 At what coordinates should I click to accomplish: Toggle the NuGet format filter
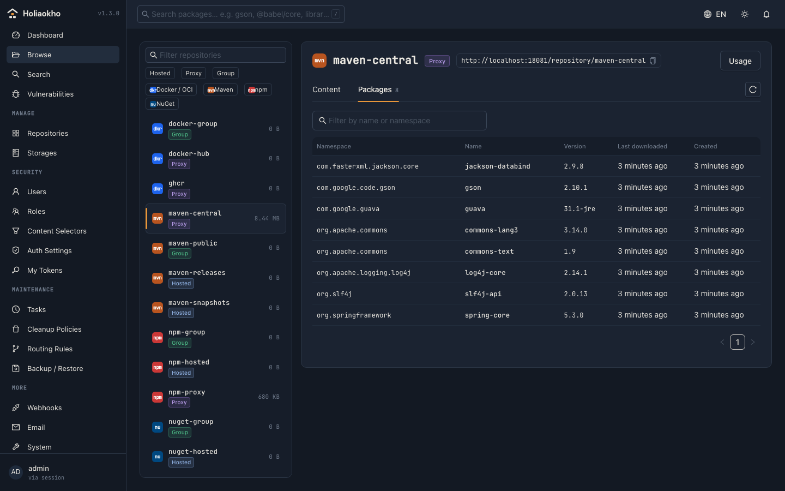point(162,104)
